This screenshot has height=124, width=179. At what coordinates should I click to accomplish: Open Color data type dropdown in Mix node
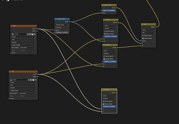pyautogui.click(x=149, y=30)
